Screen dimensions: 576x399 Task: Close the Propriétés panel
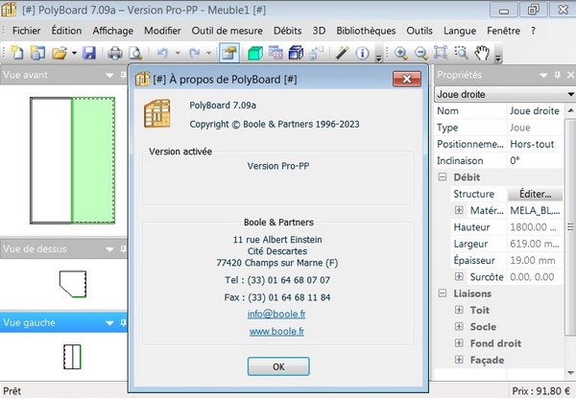pyautogui.click(x=570, y=75)
